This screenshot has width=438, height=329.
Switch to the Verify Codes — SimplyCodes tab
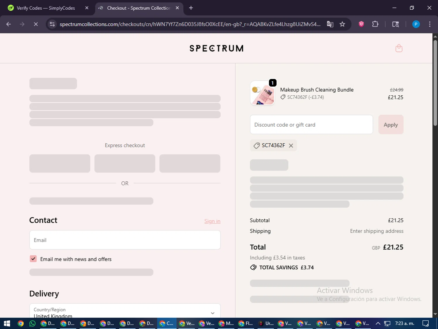[46, 8]
